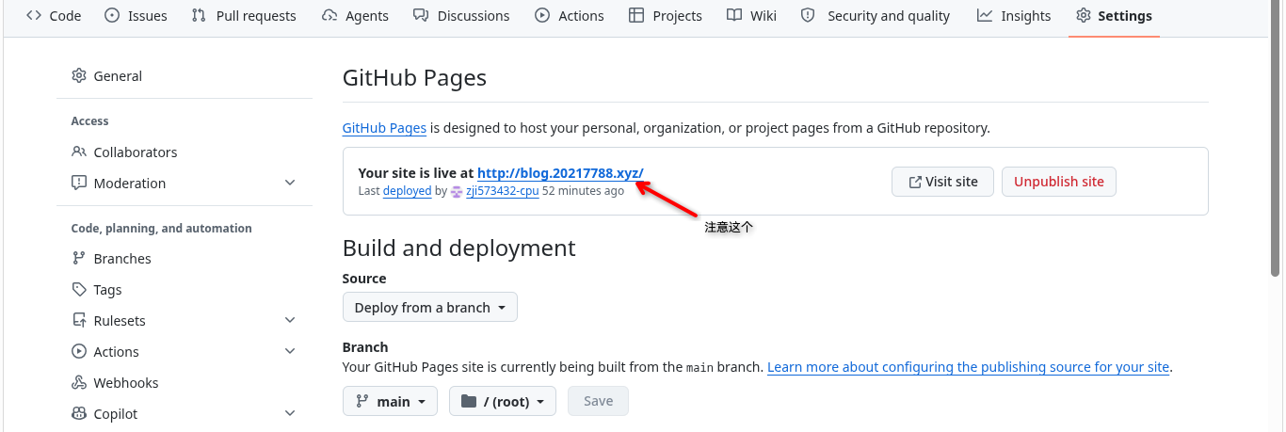Click the Rulesets icon in sidebar
The height and width of the screenshot is (432, 1286).
point(79,321)
